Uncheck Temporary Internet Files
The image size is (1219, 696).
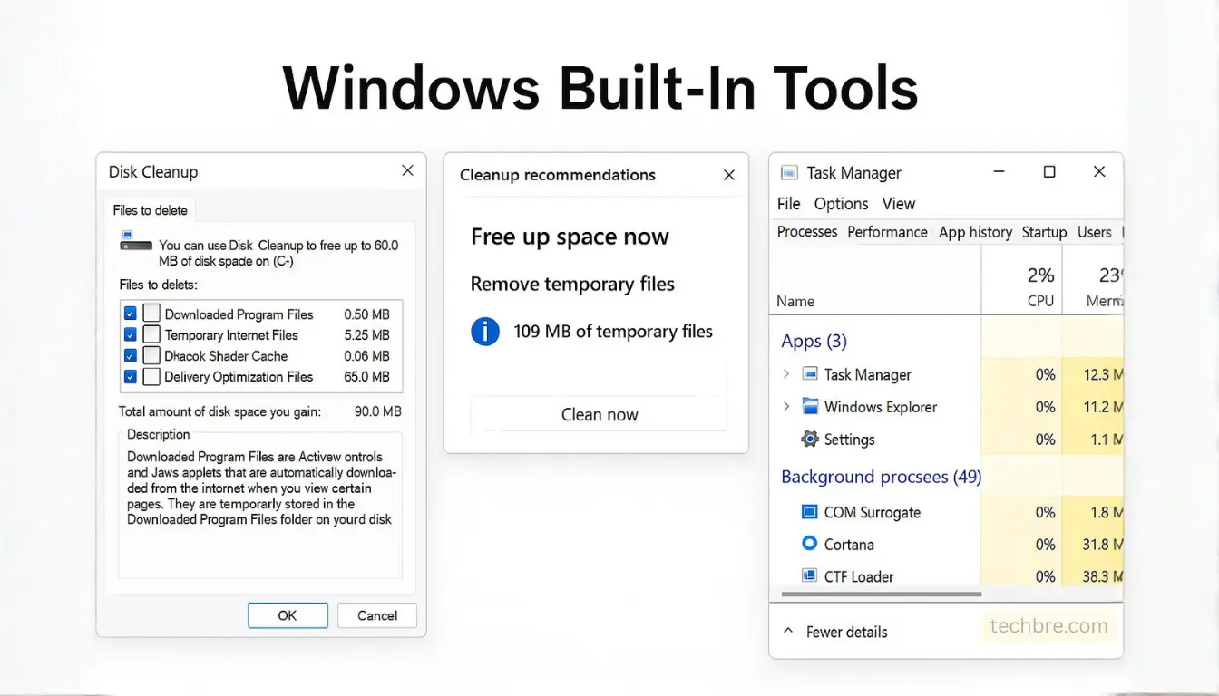pyautogui.click(x=129, y=334)
